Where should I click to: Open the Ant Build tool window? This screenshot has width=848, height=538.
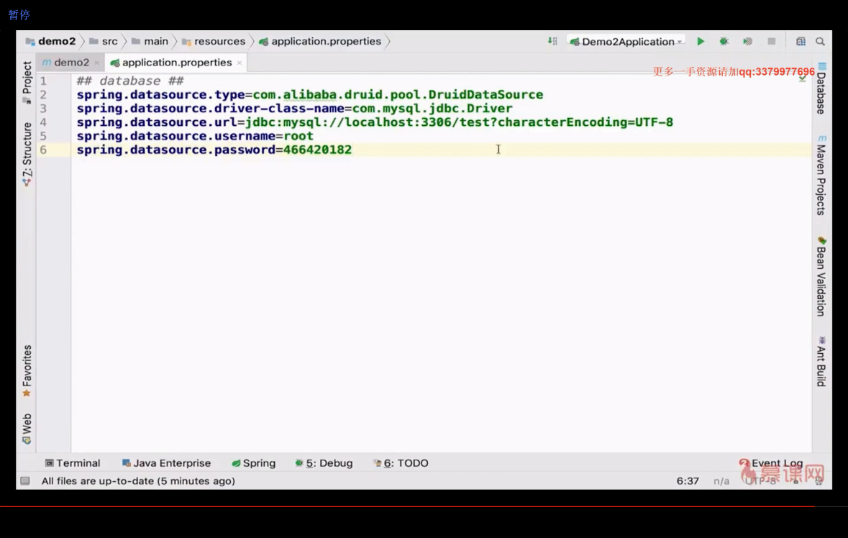coord(821,362)
